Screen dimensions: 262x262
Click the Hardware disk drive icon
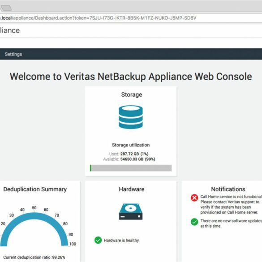(131, 211)
